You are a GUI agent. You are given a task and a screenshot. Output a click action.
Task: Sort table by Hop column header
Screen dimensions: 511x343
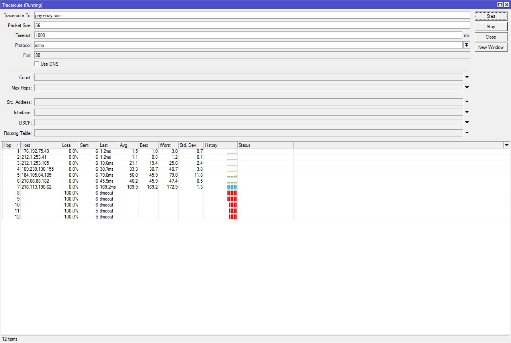coord(11,145)
